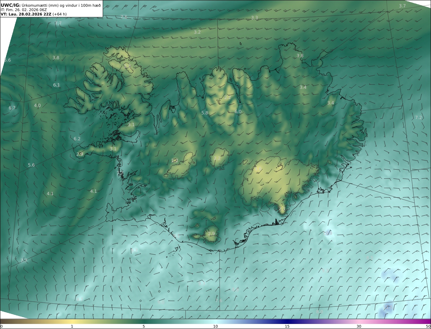Click the 2.2 value inside Langjökull glacier outline
Viewport: 431px width, 329px height.
(174, 161)
